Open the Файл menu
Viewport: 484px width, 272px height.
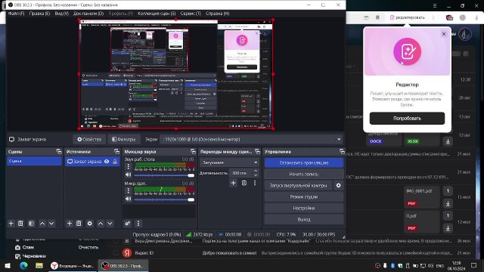(x=16, y=14)
